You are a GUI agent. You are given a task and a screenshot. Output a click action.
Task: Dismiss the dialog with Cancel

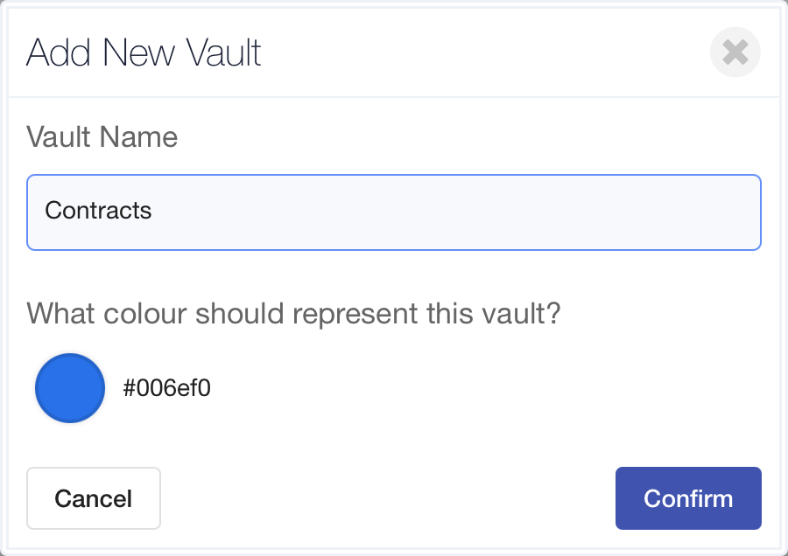pos(94,498)
